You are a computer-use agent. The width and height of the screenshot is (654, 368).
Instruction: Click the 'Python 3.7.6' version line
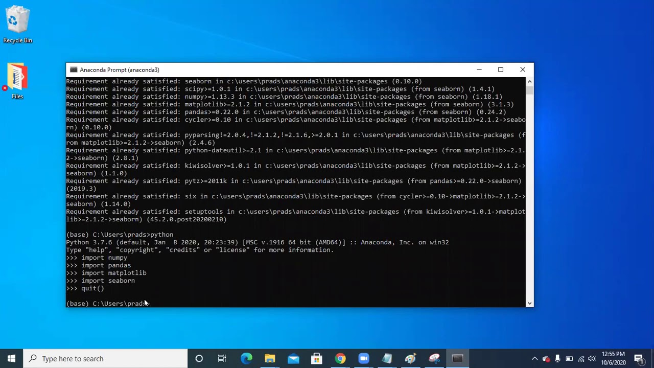(258, 242)
